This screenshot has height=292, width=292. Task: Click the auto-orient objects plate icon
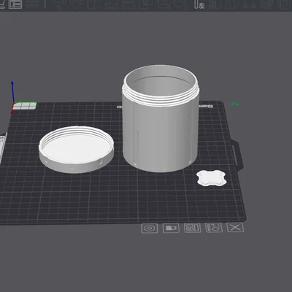pyautogui.click(x=214, y=228)
